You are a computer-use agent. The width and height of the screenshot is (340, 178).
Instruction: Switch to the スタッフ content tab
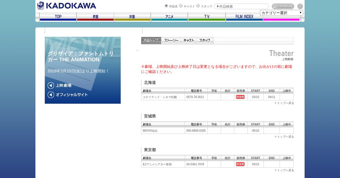tap(205, 40)
